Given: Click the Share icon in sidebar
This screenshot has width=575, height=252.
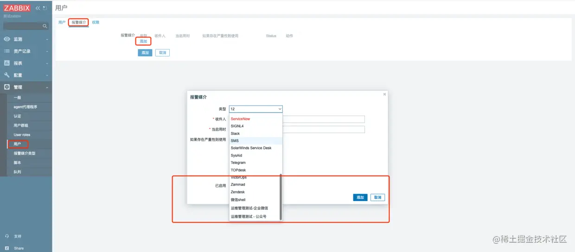Looking at the screenshot, I should pos(7,248).
